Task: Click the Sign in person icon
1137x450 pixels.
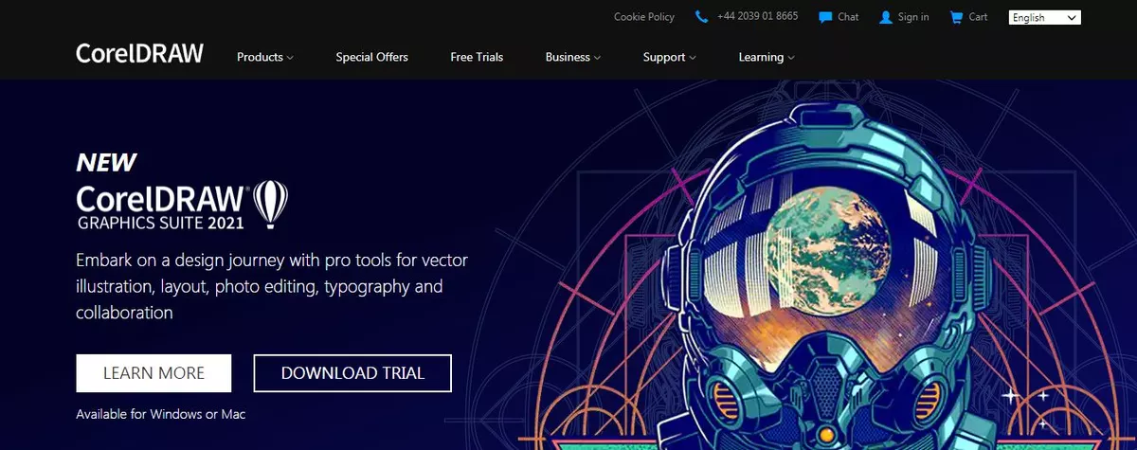Action: click(886, 17)
